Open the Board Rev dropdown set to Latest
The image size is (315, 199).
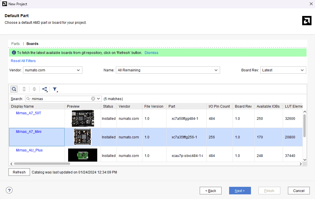pos(283,70)
